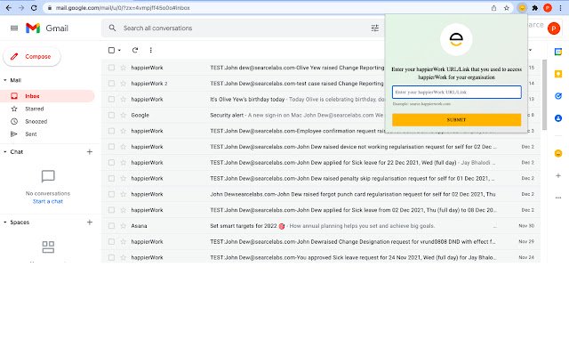569x356 pixels.
Task: Open Google Keep in the side panel
Action: (x=558, y=74)
